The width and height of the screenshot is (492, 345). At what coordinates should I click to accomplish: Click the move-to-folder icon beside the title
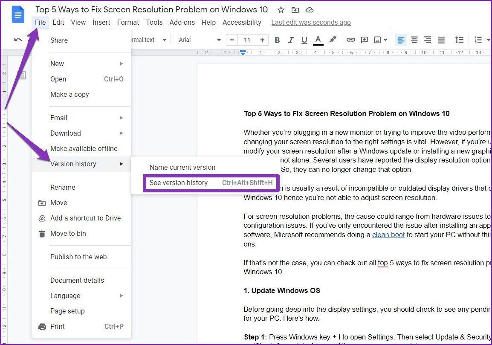click(295, 10)
